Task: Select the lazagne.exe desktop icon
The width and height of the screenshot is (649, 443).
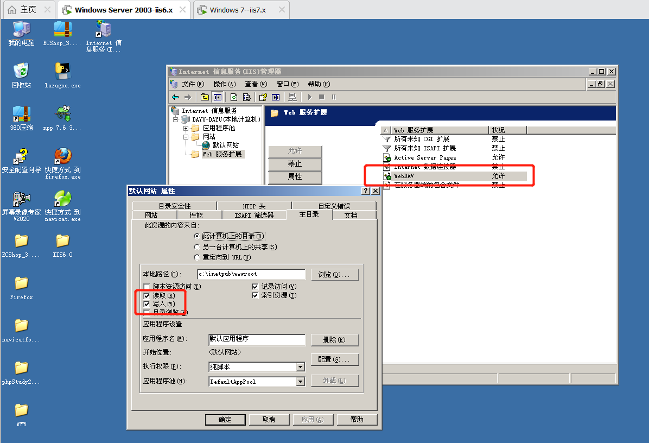Action: click(x=63, y=75)
